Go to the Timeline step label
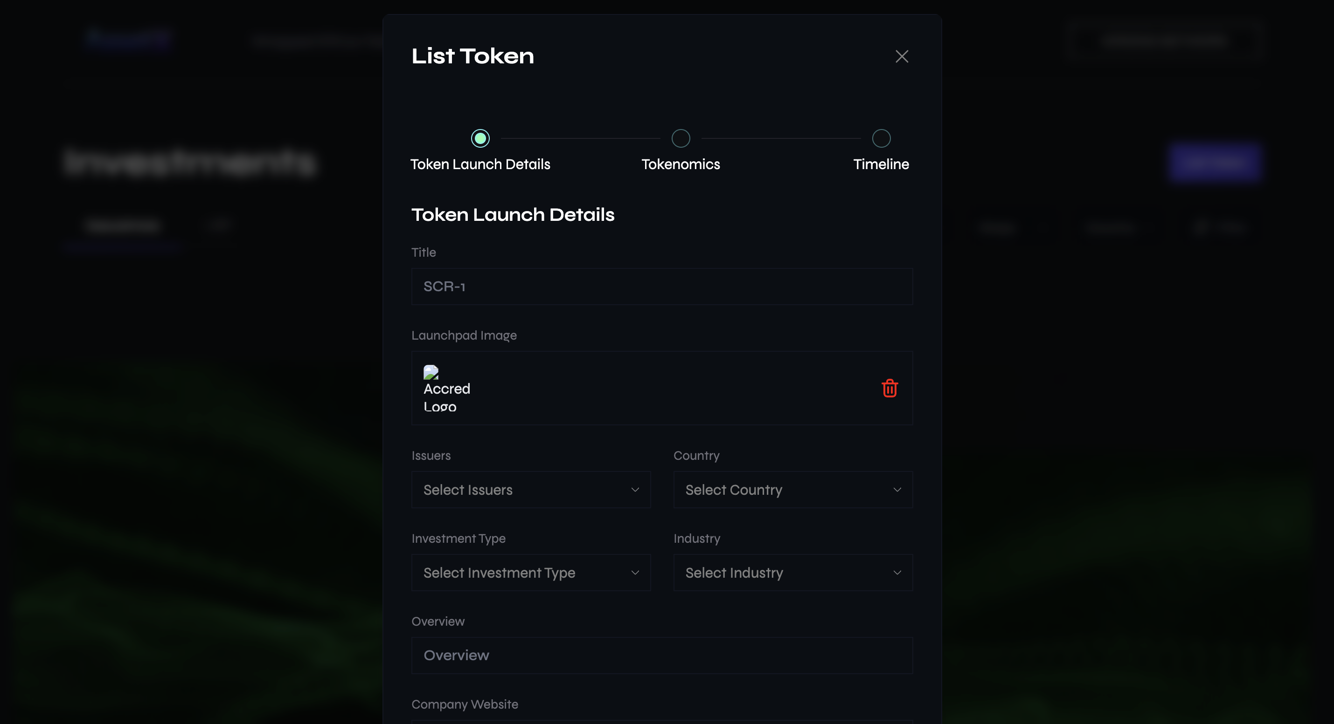The width and height of the screenshot is (1334, 724). [x=881, y=164]
